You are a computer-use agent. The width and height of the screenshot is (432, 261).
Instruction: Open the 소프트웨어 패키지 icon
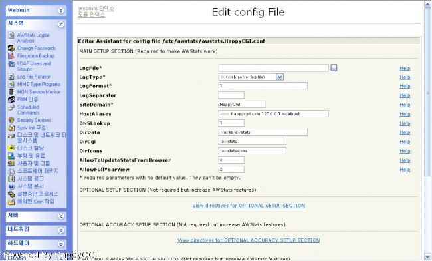(11, 171)
